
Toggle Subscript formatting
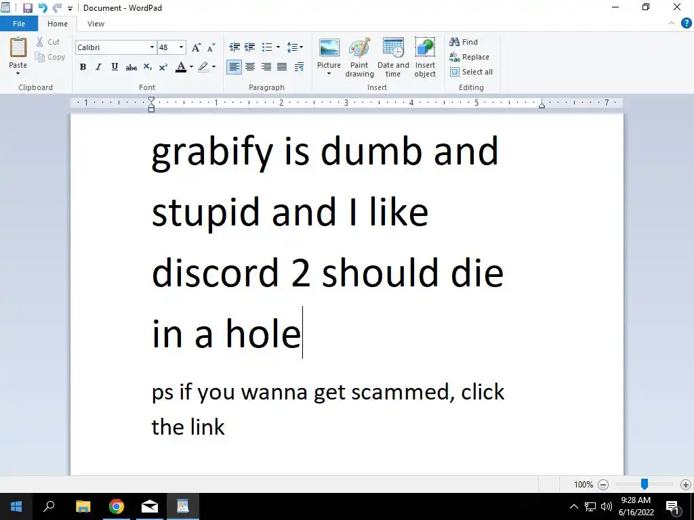147,67
